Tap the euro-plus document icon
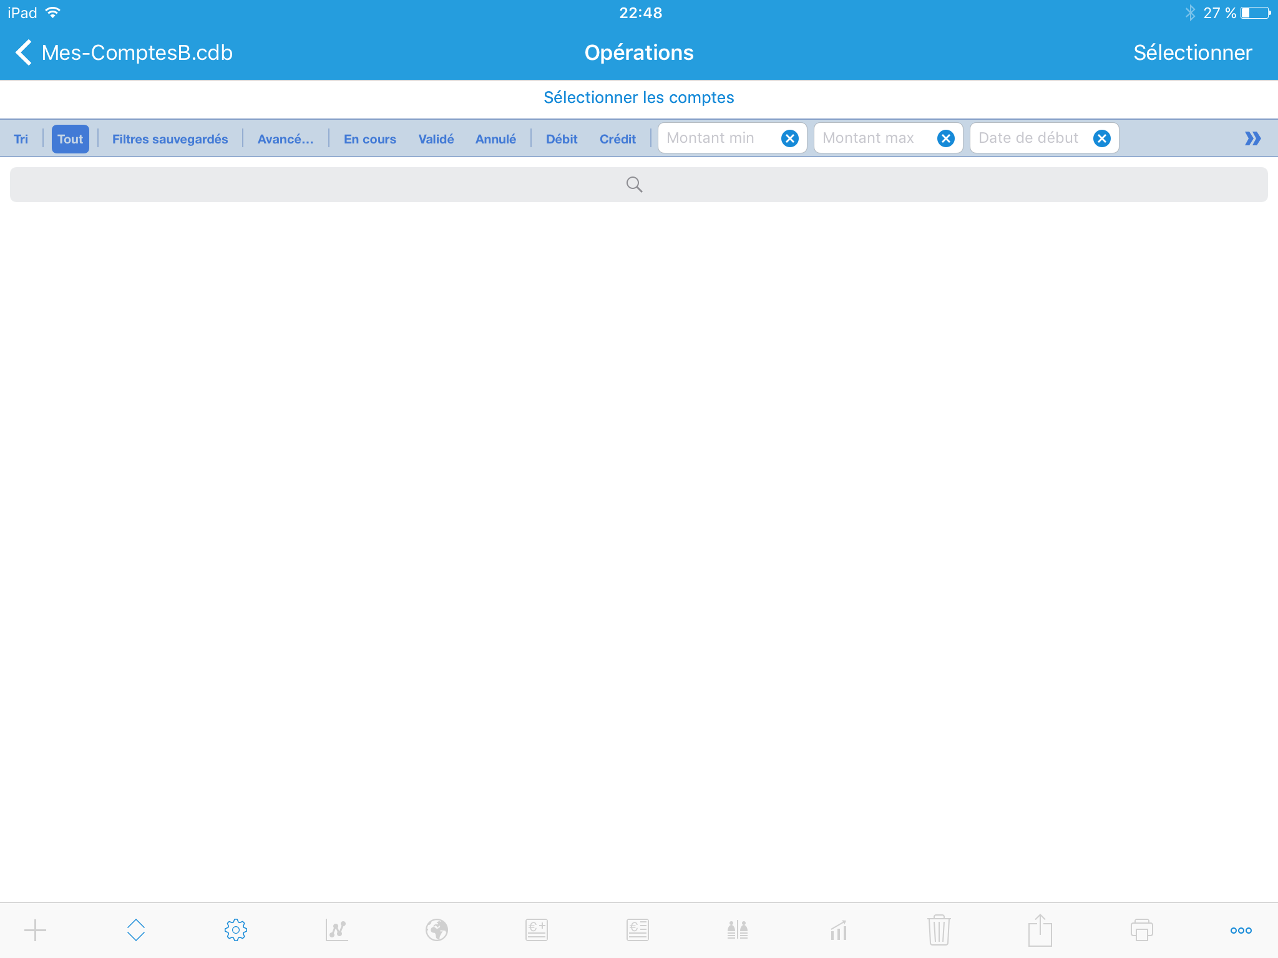The height and width of the screenshot is (958, 1278). click(537, 930)
